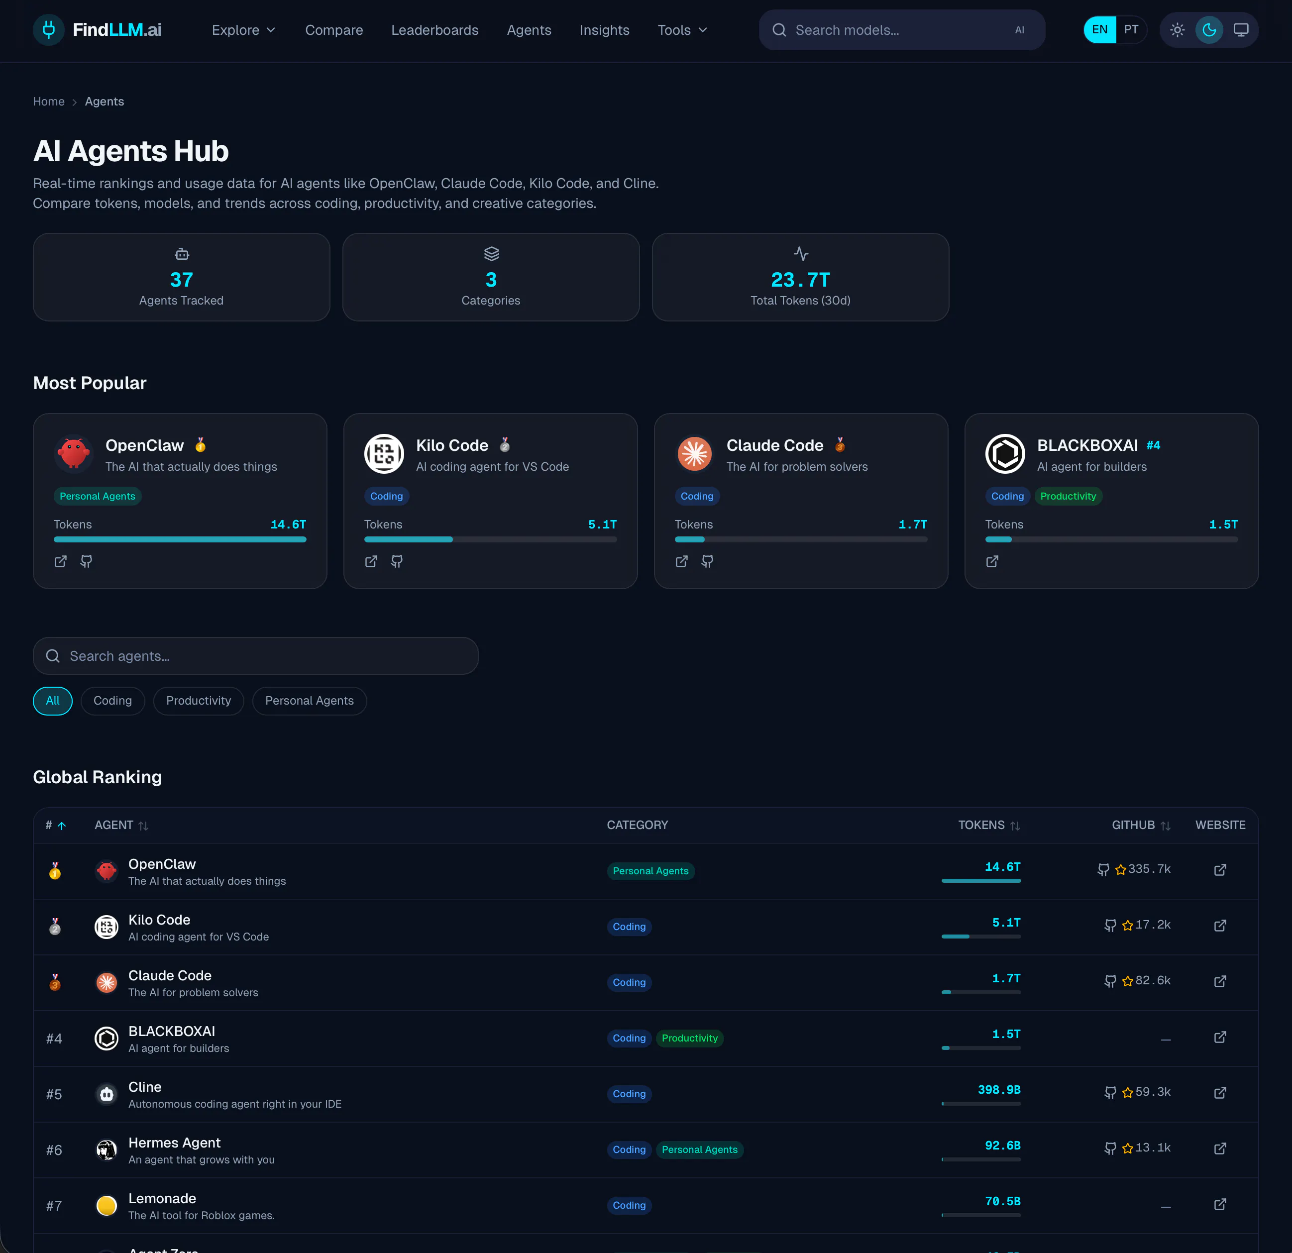Open GitHub icon on OpenClaw popular card

[x=87, y=562]
